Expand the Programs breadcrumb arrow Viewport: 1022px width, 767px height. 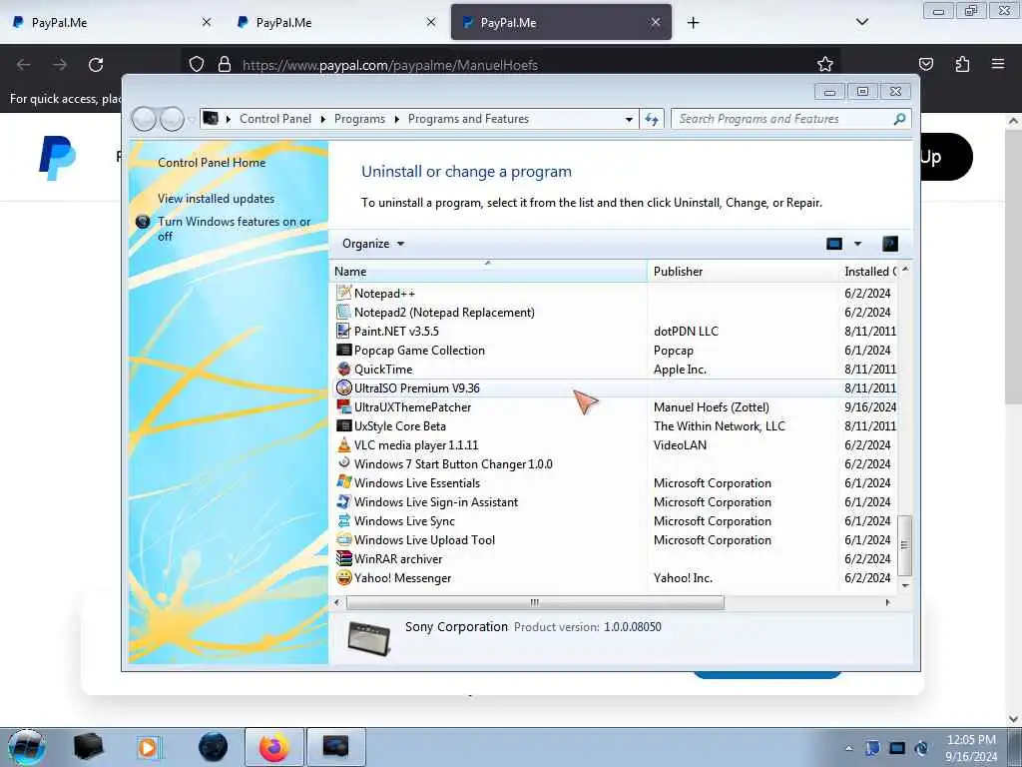396,119
